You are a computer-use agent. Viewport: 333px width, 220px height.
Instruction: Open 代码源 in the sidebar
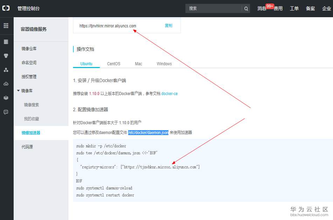(x=27, y=147)
